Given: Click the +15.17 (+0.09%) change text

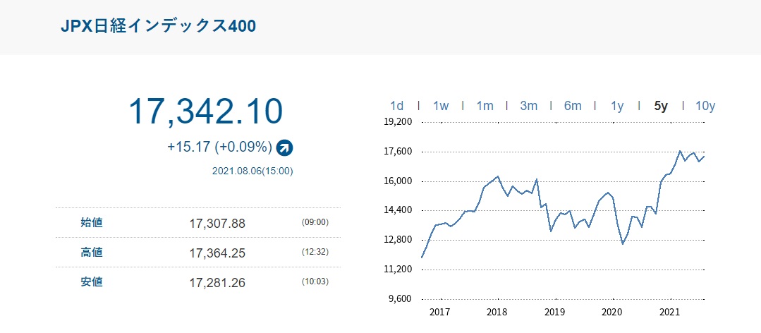Looking at the screenshot, I should (x=219, y=147).
